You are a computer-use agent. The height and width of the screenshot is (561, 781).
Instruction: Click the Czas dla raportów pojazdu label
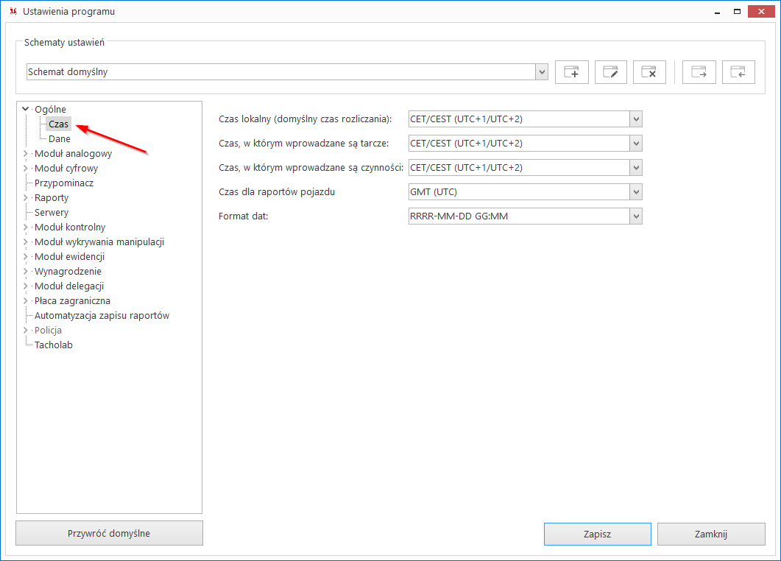click(x=277, y=192)
